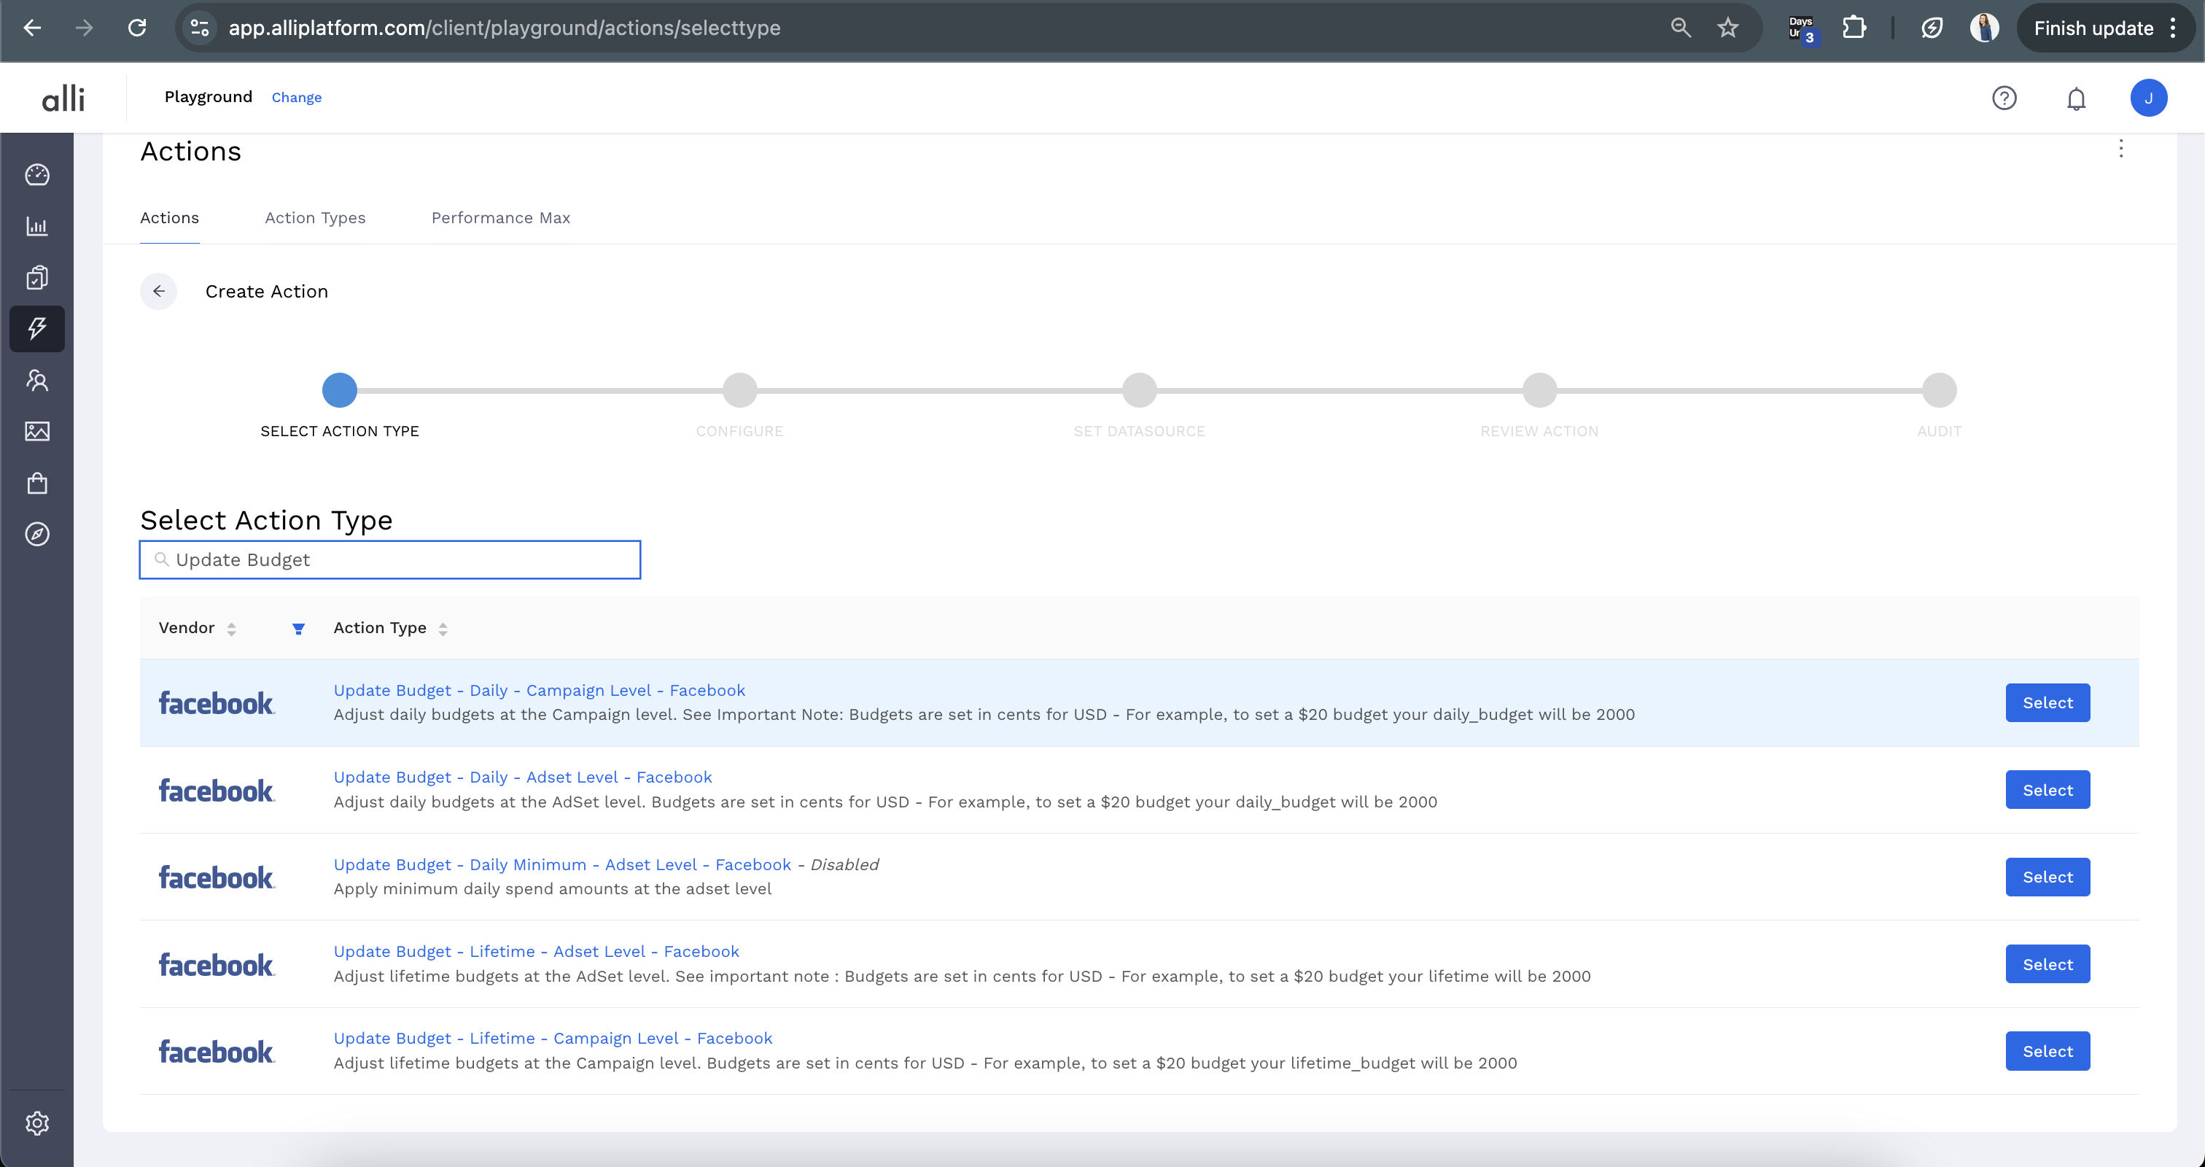Click the notifications bell icon
The height and width of the screenshot is (1167, 2205).
point(2076,98)
